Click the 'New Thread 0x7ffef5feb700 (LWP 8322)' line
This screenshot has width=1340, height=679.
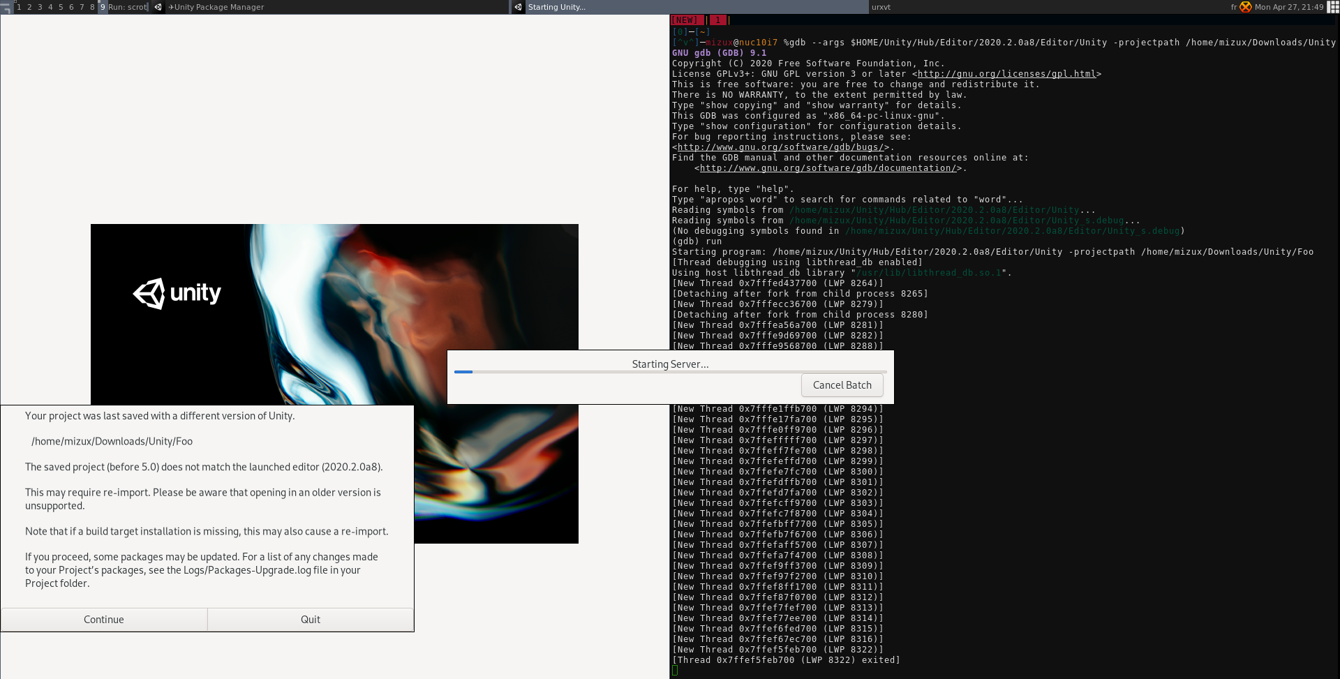tap(777, 650)
